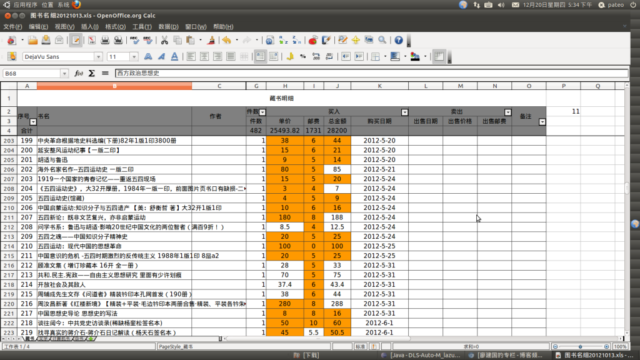The image size is (640, 360).
Task: Open the 序号 column filter arrow
Action: [x=33, y=122]
